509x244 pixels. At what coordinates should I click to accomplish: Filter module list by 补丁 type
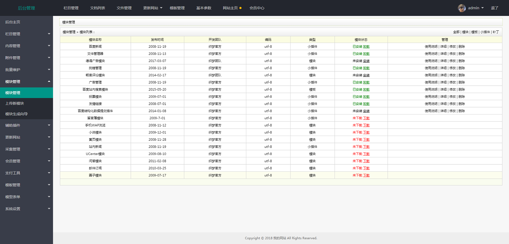pyautogui.click(x=496, y=32)
